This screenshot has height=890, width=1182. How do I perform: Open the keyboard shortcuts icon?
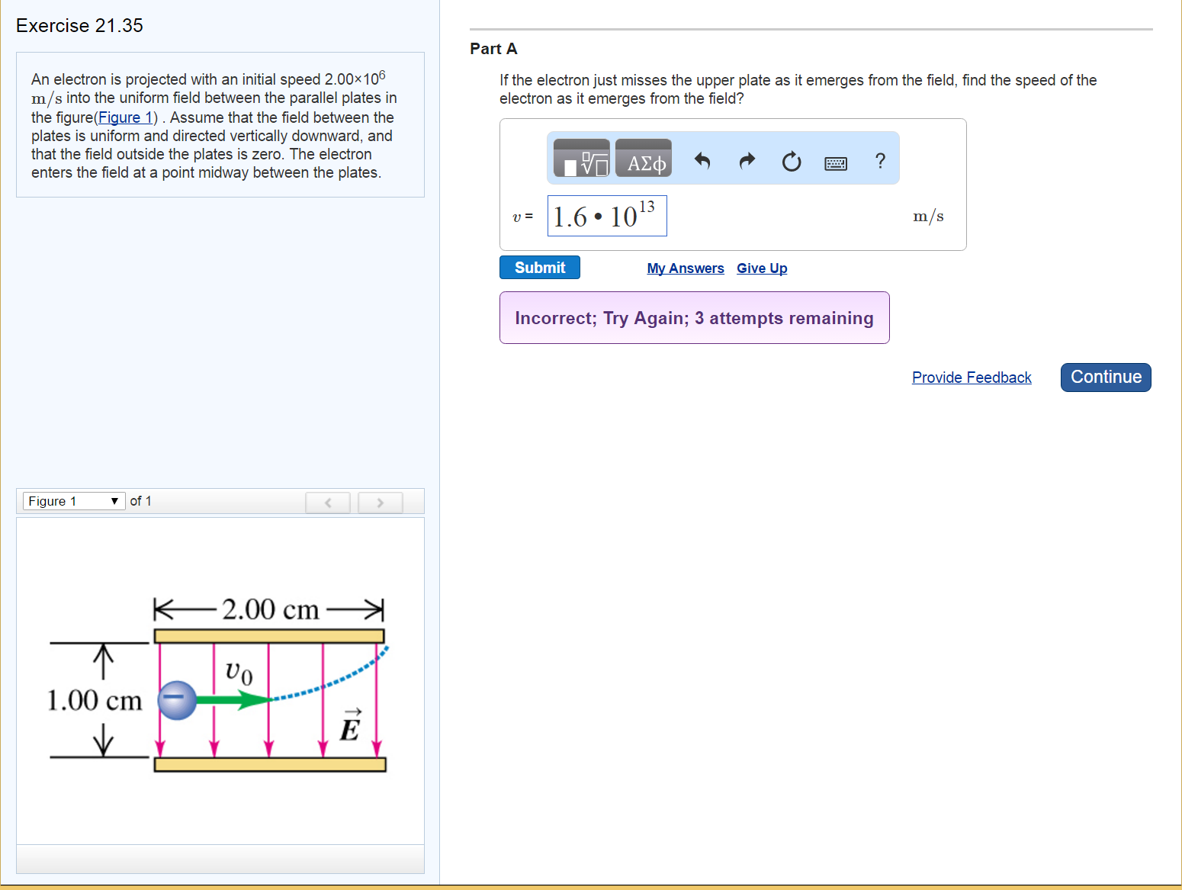tap(835, 162)
